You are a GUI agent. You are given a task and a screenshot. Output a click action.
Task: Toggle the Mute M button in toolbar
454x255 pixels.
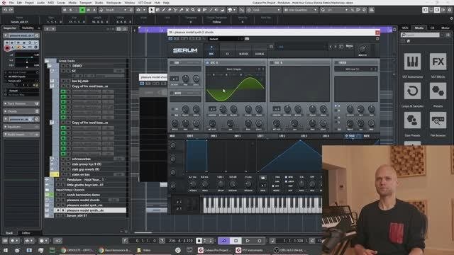pos(65,10)
